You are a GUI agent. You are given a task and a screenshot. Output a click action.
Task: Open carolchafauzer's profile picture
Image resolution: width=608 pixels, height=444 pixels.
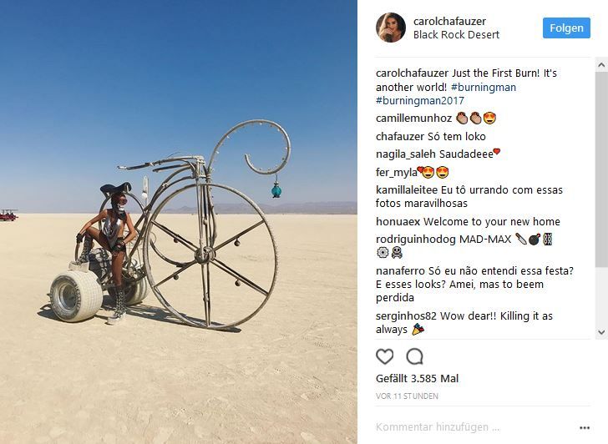pyautogui.click(x=391, y=28)
